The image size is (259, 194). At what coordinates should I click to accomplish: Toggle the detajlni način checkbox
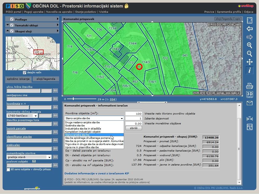(25, 73)
